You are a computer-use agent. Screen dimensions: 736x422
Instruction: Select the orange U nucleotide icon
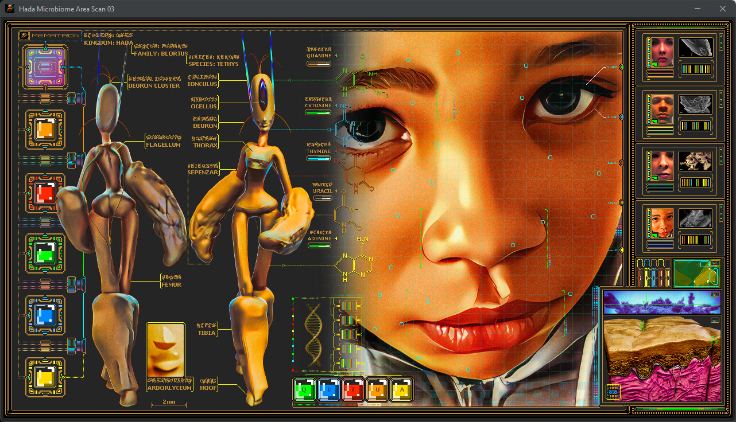click(x=377, y=388)
